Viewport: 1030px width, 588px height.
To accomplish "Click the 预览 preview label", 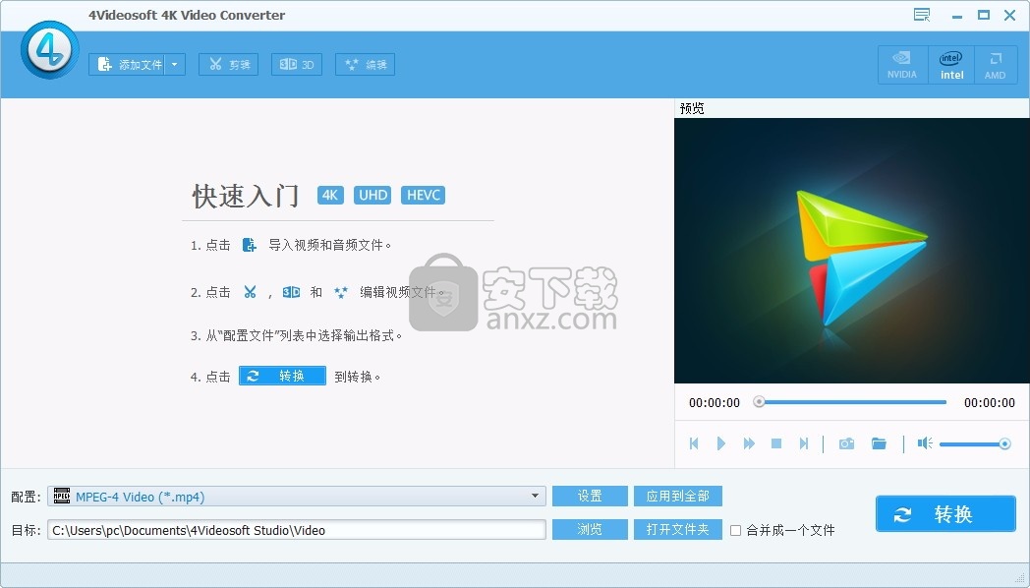I will (x=692, y=108).
